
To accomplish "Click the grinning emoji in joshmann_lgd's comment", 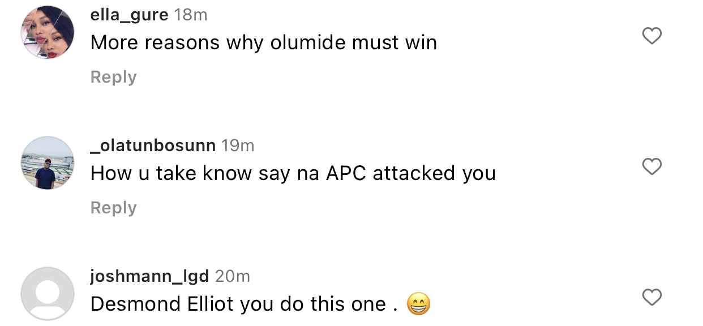I will point(418,304).
